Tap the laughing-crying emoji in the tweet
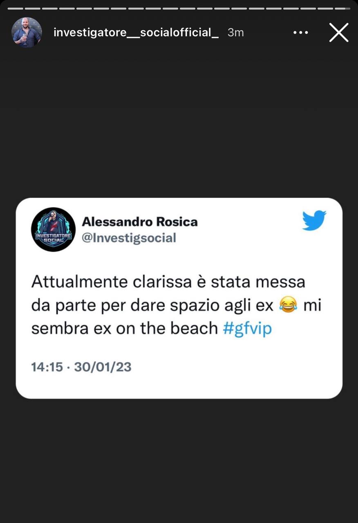The height and width of the screenshot is (523, 358). 289,305
